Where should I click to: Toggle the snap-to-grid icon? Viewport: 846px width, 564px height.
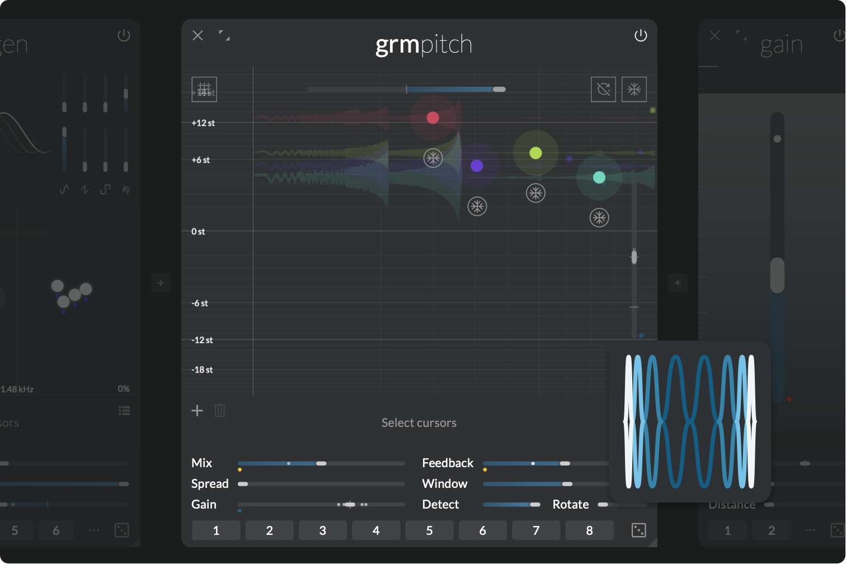point(204,90)
